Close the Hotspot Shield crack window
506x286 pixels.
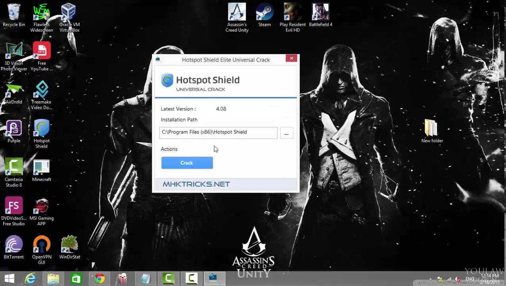[x=291, y=58]
